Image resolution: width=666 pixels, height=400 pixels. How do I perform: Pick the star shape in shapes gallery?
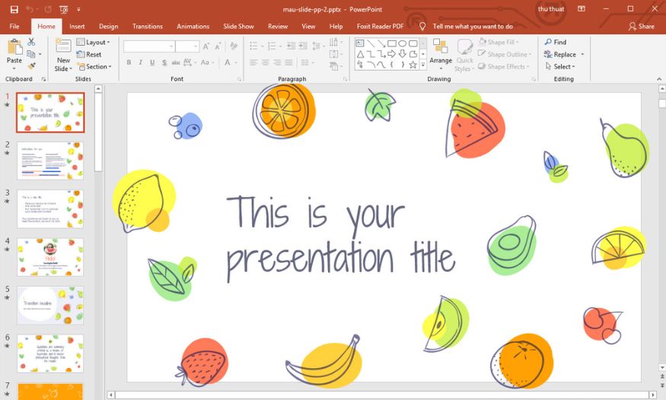[413, 66]
